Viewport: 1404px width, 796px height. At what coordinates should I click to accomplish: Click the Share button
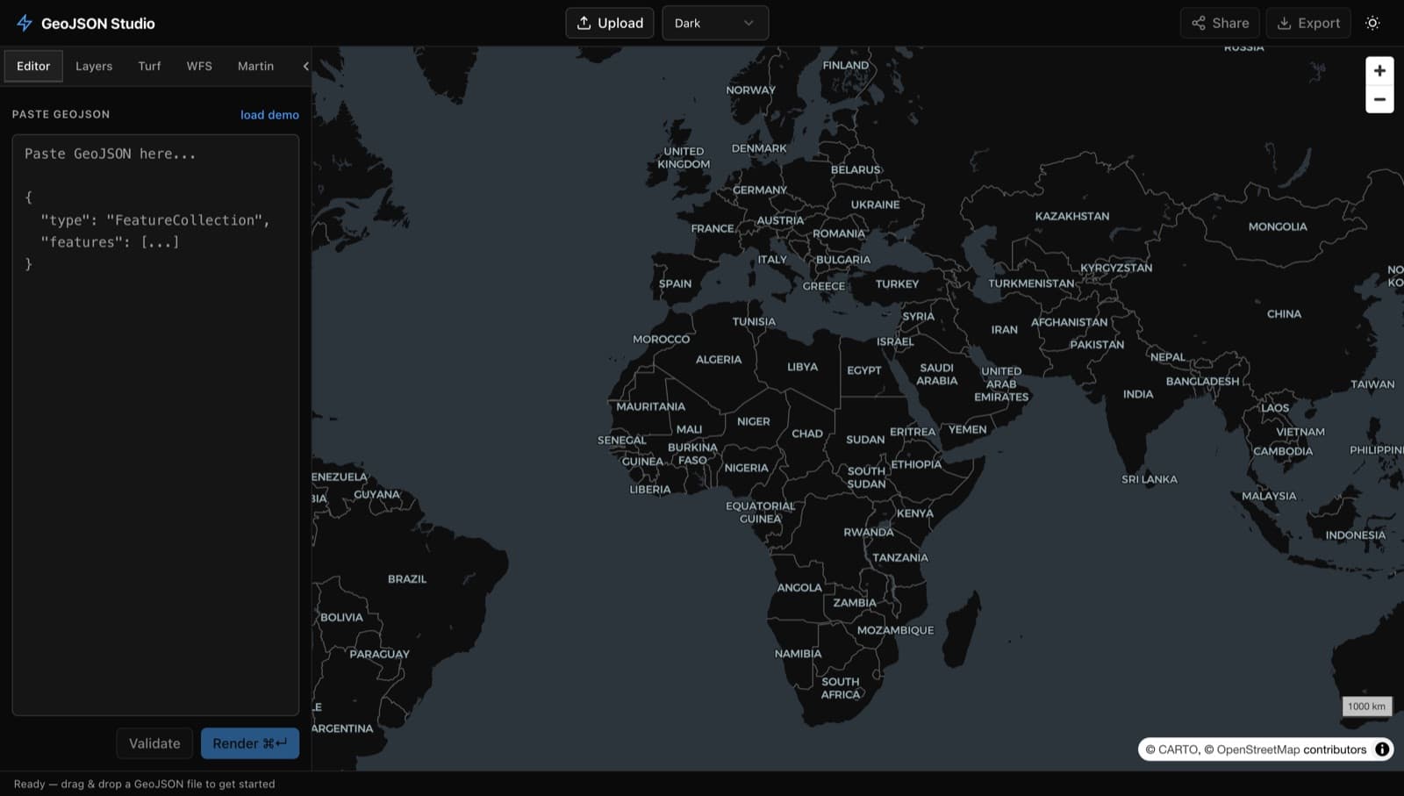1220,23
